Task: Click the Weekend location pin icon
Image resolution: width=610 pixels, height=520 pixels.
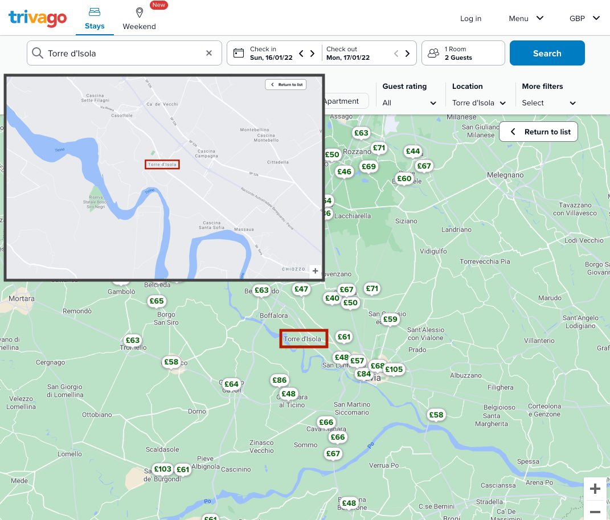Action: pos(139,12)
